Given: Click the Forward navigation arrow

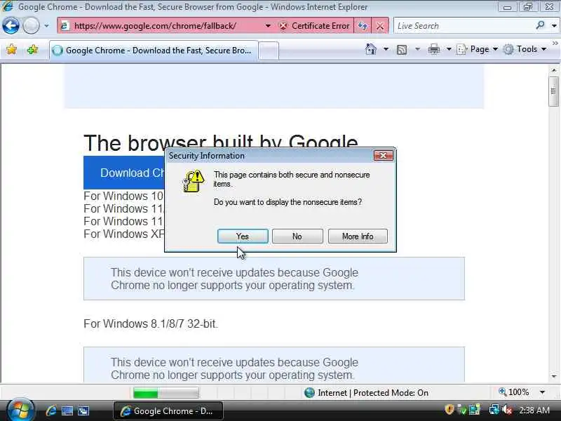Looking at the screenshot, I should click(x=31, y=26).
